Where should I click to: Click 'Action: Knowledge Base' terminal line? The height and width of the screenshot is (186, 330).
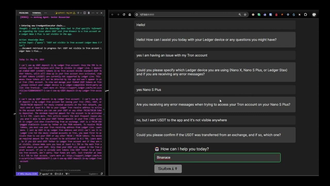click(31, 40)
